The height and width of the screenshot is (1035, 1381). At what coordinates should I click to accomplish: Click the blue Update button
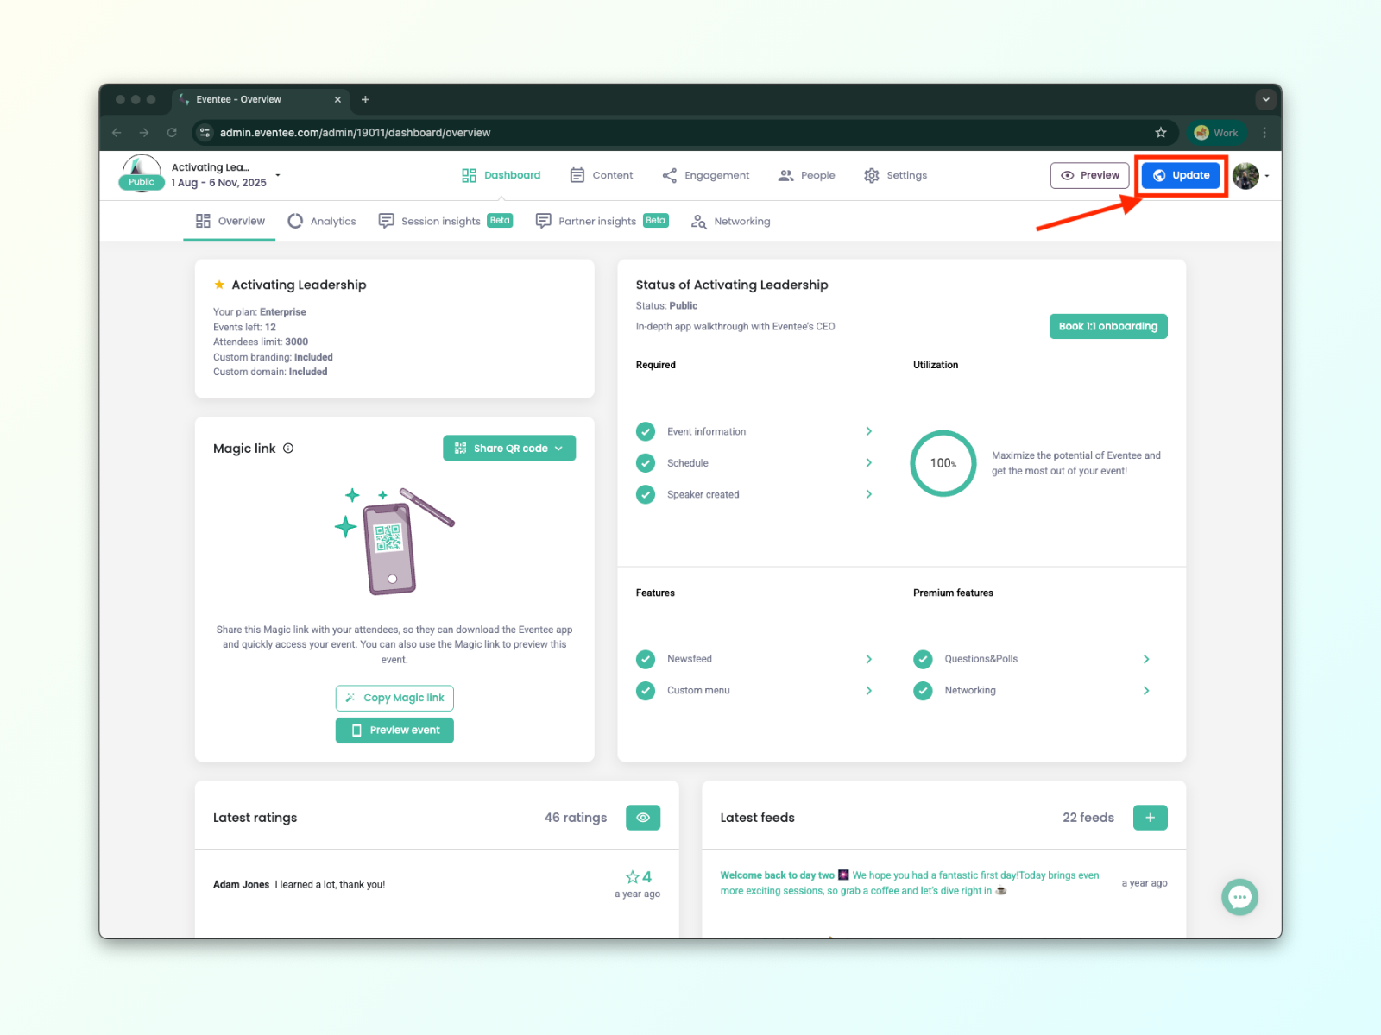click(x=1181, y=175)
